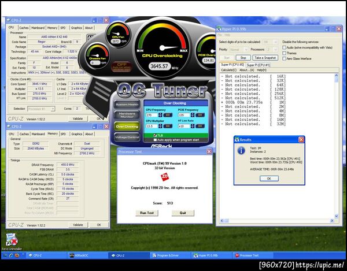Image resolution: width=347 pixels, height=271 pixels.
Task: Select Over Clocking section in OC Tuner
Action: pos(127,127)
